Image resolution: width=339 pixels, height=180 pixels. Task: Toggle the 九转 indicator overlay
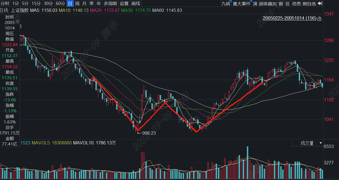pos(226,4)
